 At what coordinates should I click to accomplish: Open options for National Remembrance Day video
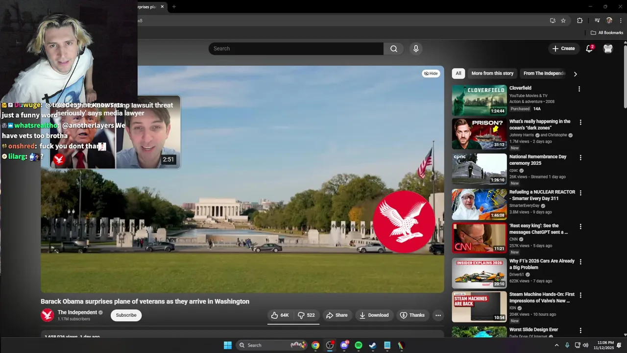[x=580, y=158]
